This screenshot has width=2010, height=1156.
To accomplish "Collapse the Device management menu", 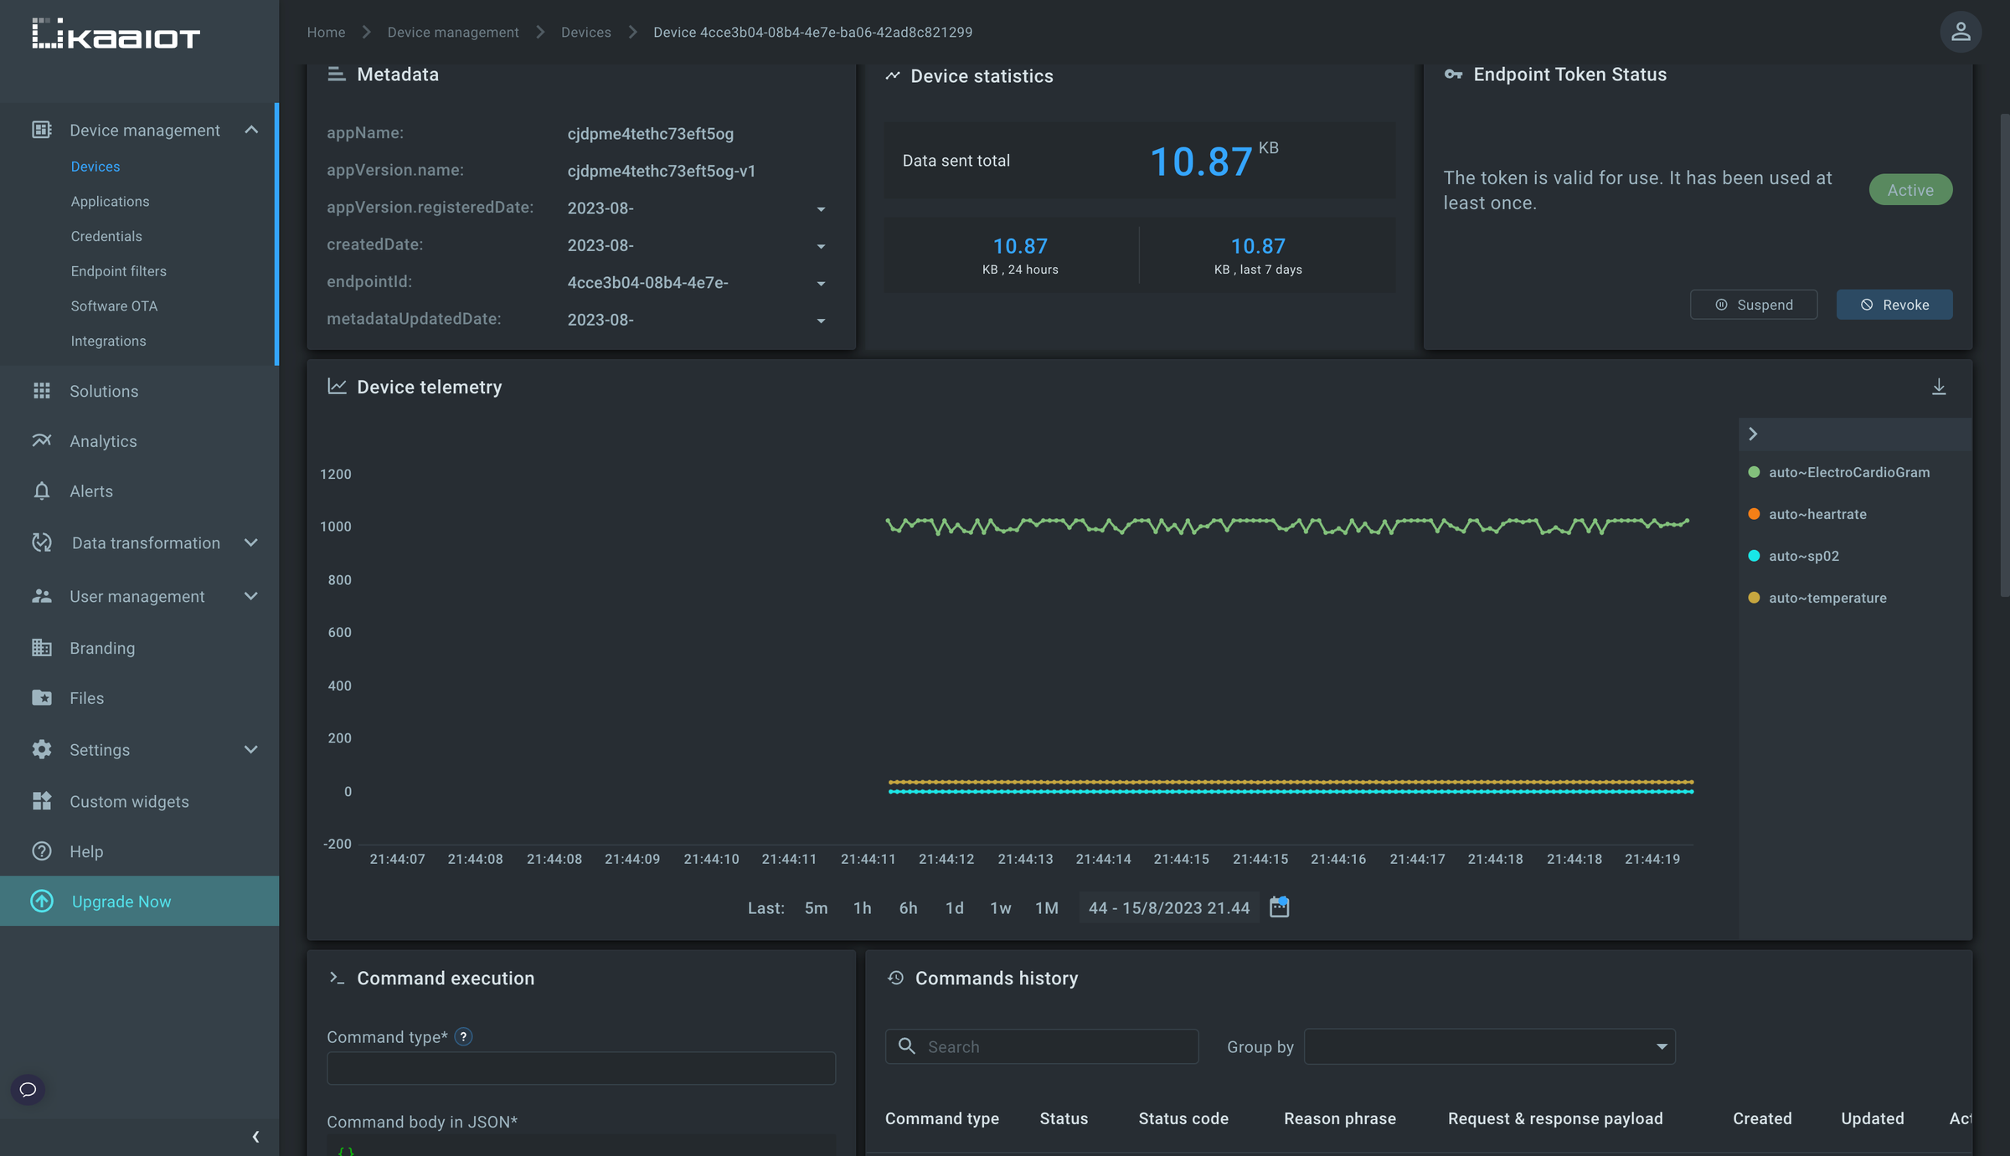I will [251, 130].
